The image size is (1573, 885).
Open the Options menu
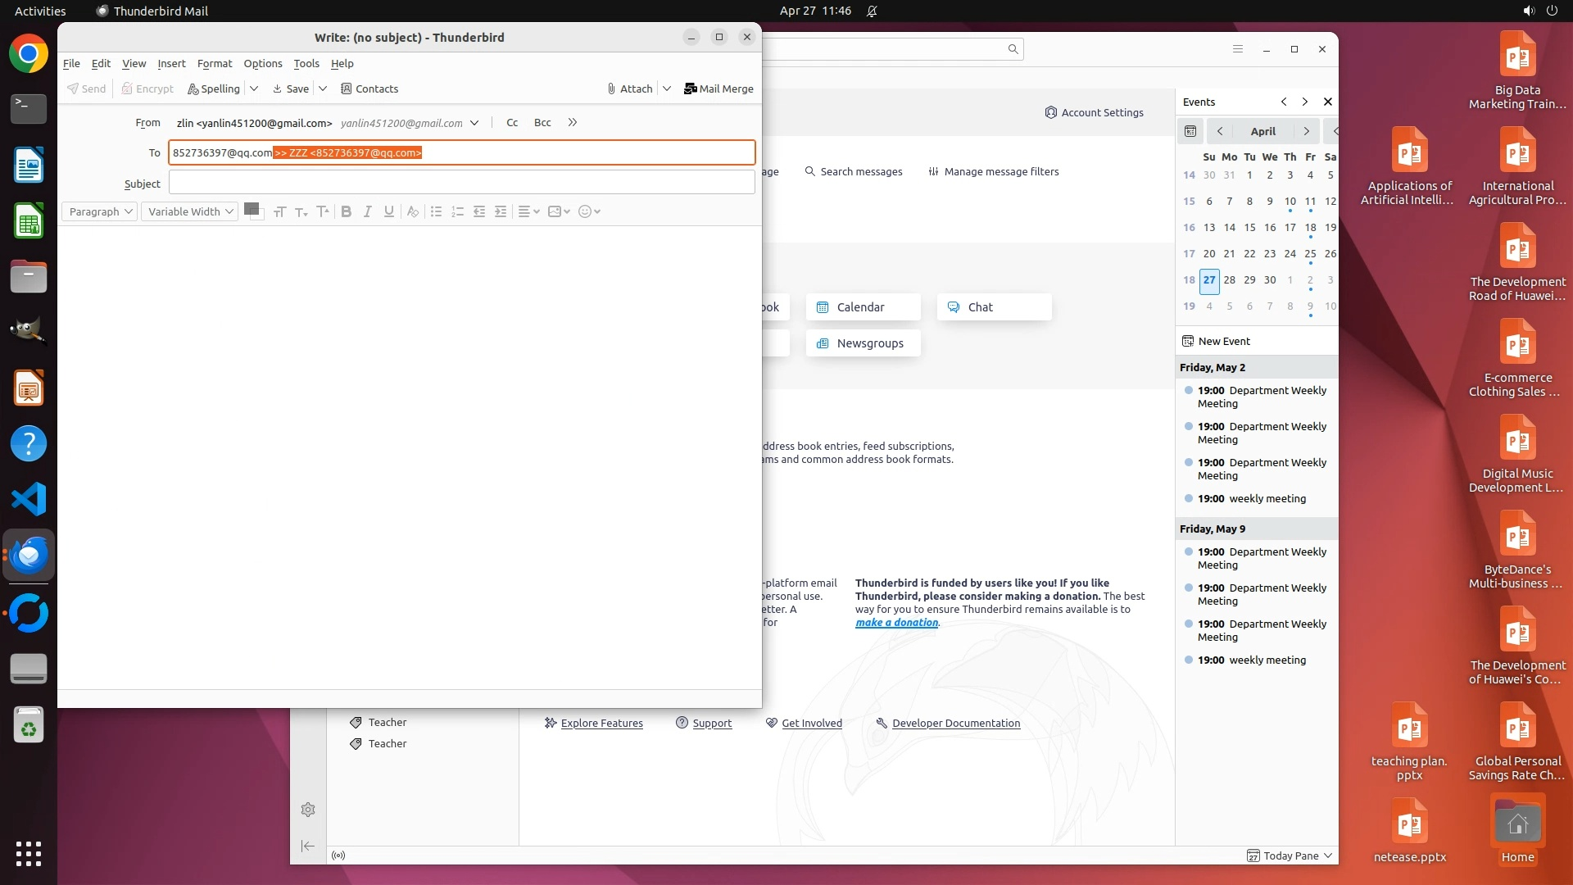point(262,63)
